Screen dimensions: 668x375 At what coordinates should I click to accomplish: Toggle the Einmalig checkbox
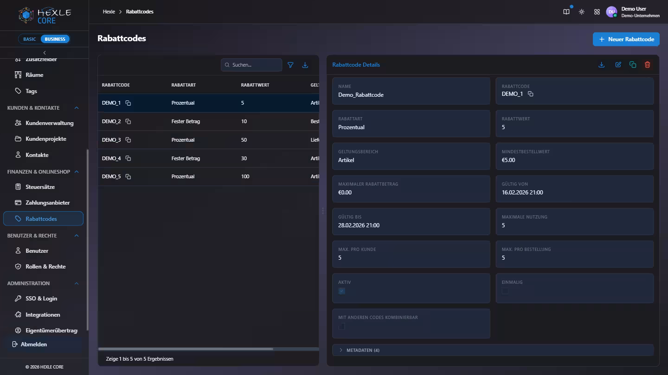point(505,291)
